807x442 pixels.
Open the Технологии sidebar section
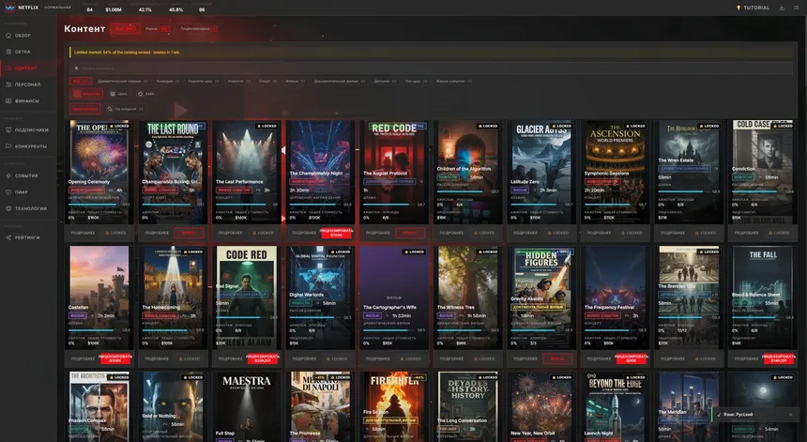(30, 208)
